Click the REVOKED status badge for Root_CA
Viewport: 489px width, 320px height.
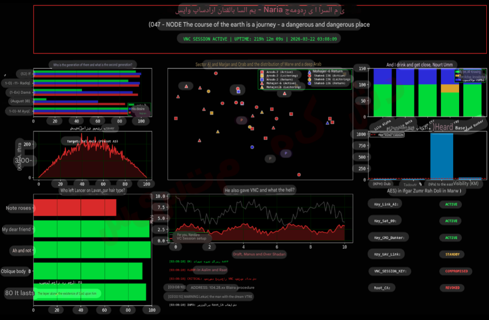coord(452,288)
